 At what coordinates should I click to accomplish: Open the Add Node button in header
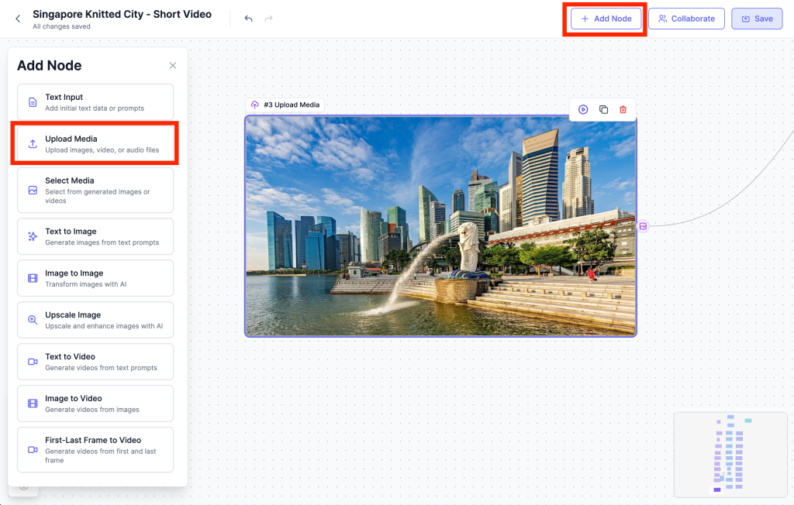tap(606, 19)
